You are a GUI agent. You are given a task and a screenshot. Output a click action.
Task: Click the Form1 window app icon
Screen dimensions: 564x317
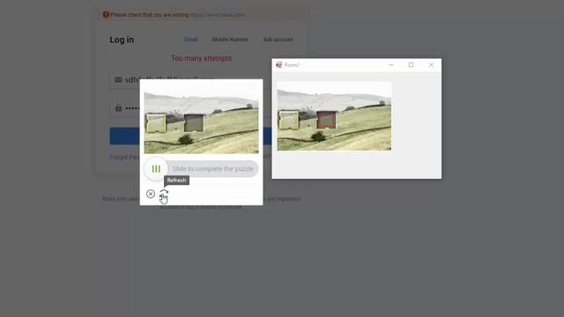pos(278,64)
